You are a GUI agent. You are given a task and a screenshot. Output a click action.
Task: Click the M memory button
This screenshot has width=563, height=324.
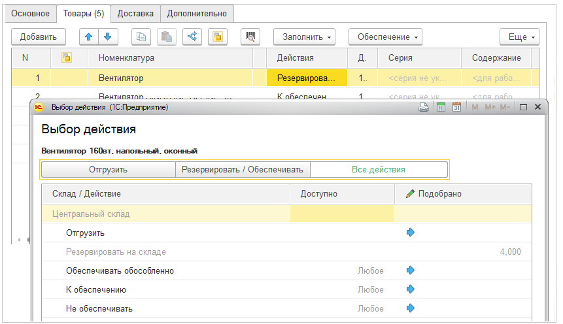click(475, 107)
